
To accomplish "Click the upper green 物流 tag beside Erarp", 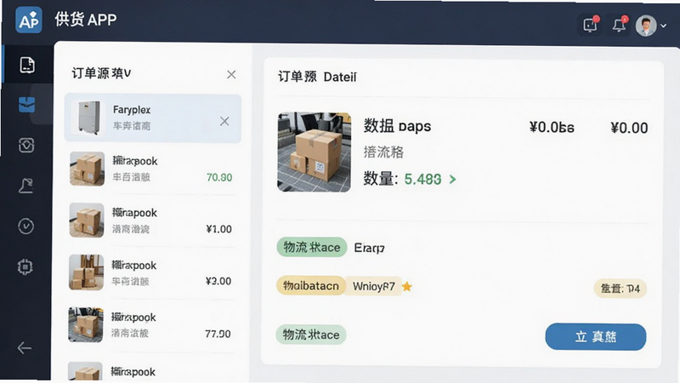I will point(312,248).
